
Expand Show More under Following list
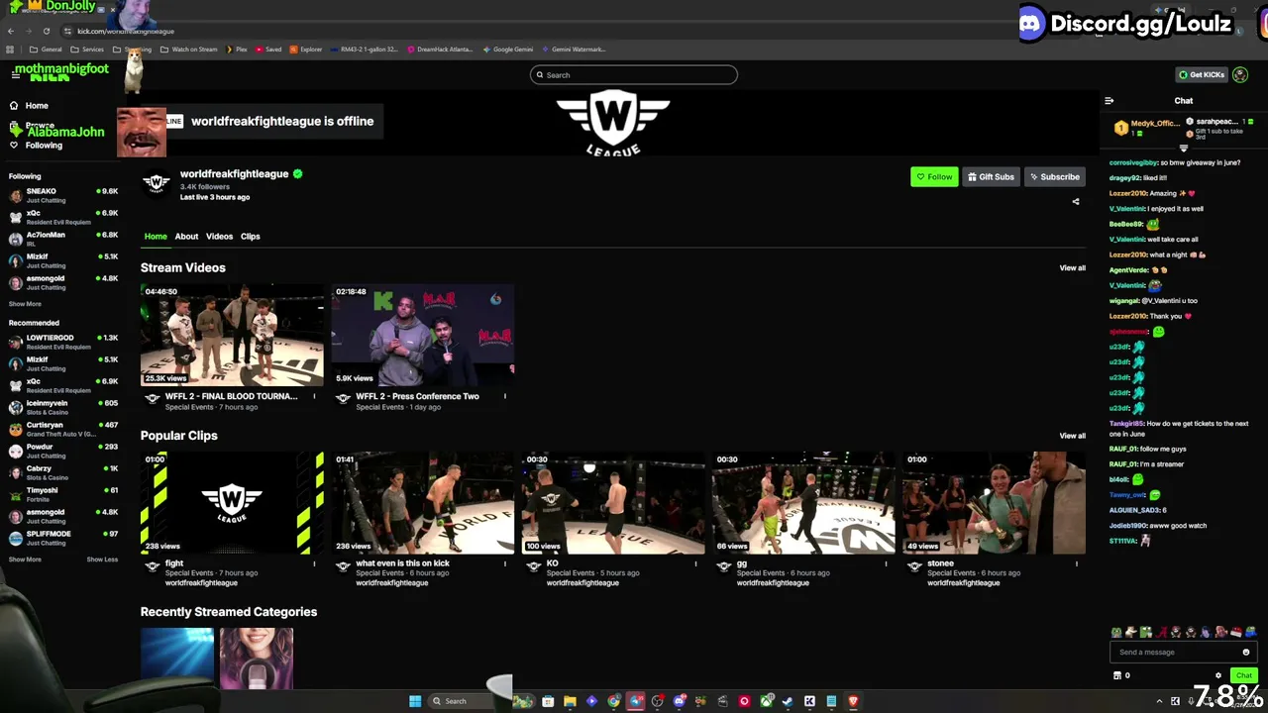tap(25, 304)
